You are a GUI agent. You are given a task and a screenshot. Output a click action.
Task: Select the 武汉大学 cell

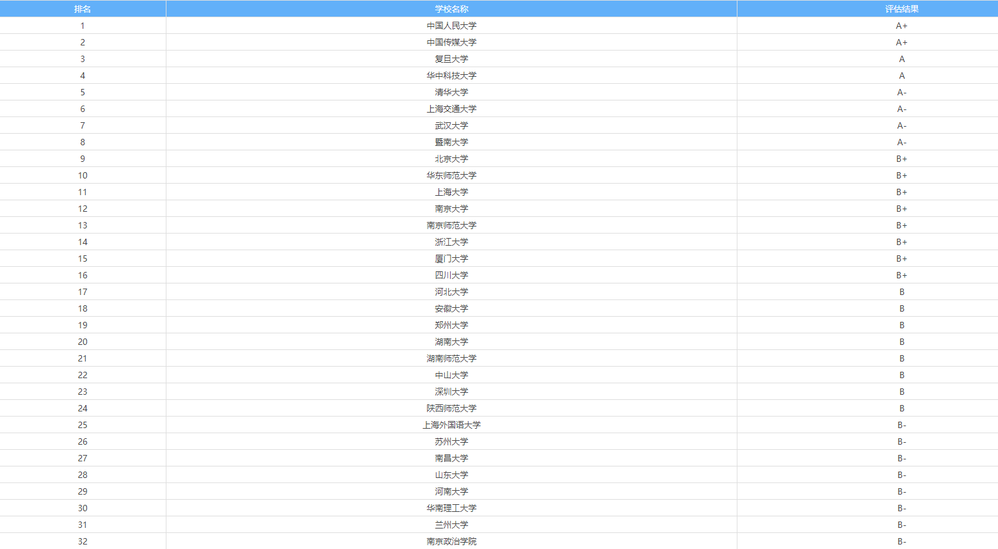tap(451, 125)
